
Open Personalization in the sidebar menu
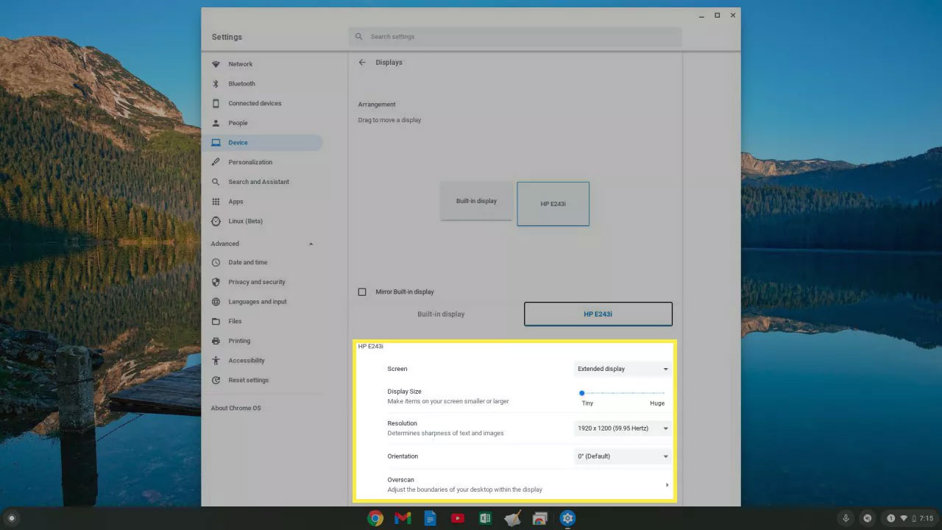(x=250, y=162)
